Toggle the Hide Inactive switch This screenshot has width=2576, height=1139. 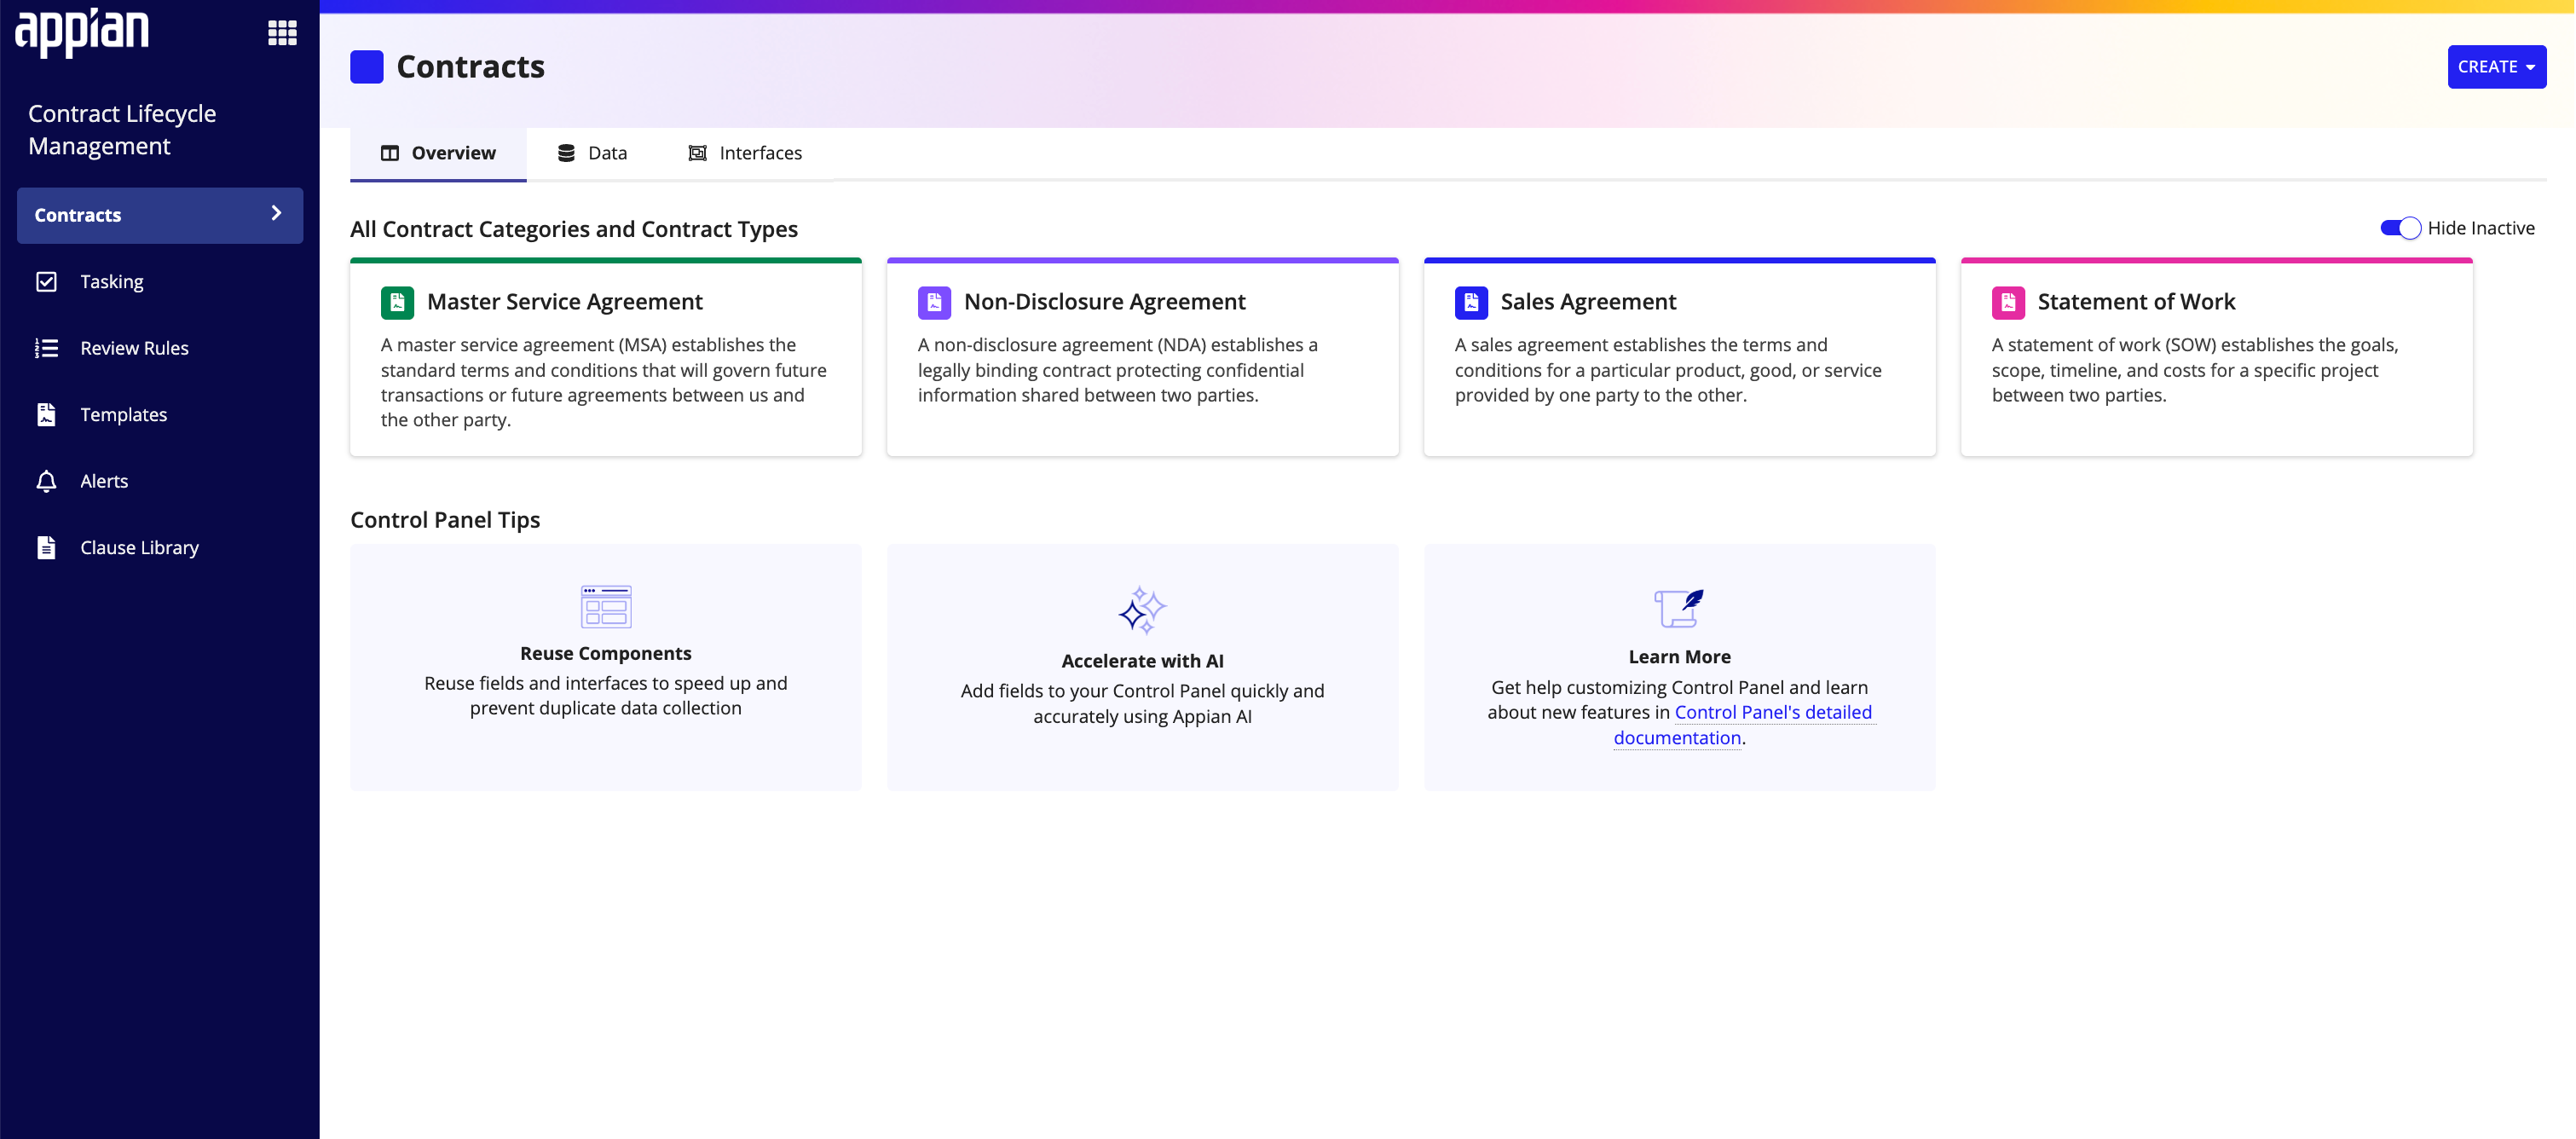tap(2400, 228)
